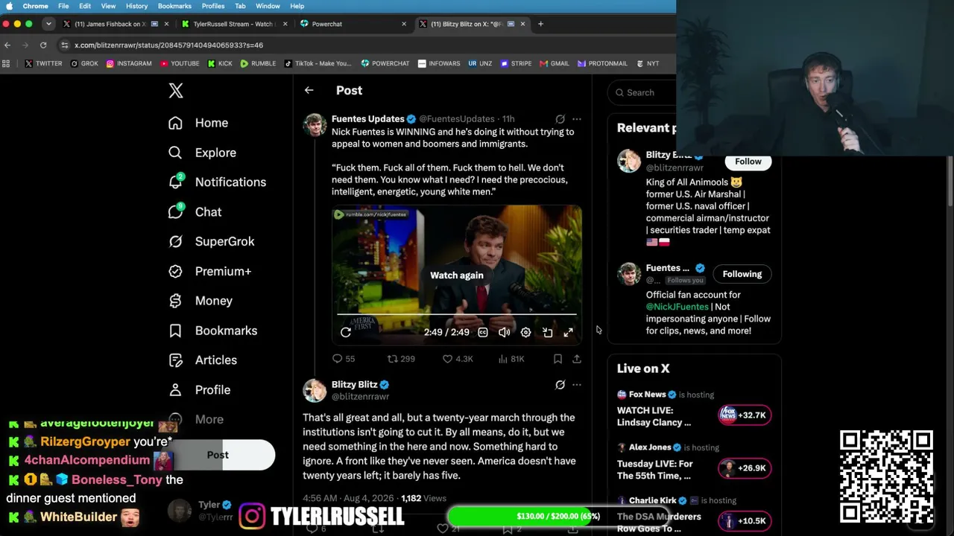
Task: Open Alex Jones live broadcast listing
Action: tap(694, 462)
